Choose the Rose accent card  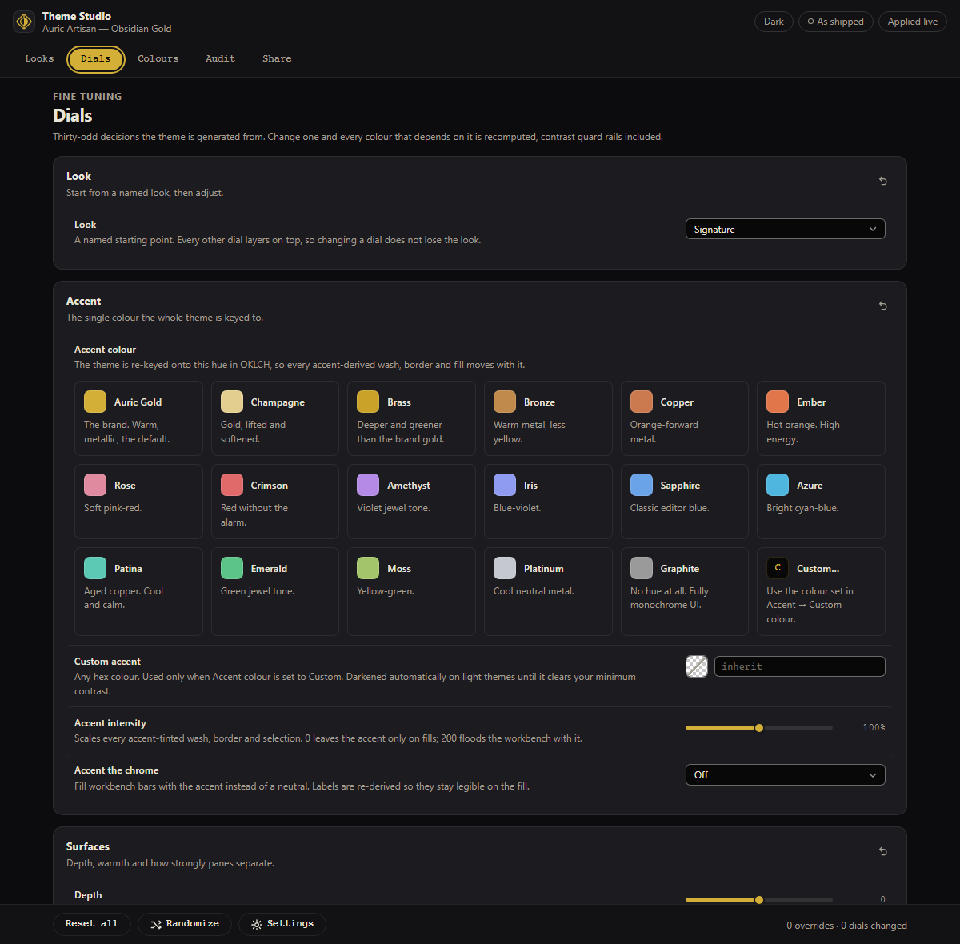coord(138,502)
